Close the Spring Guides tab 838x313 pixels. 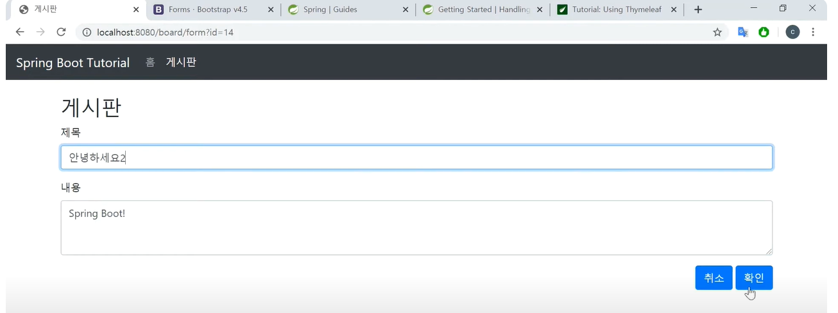(x=405, y=10)
